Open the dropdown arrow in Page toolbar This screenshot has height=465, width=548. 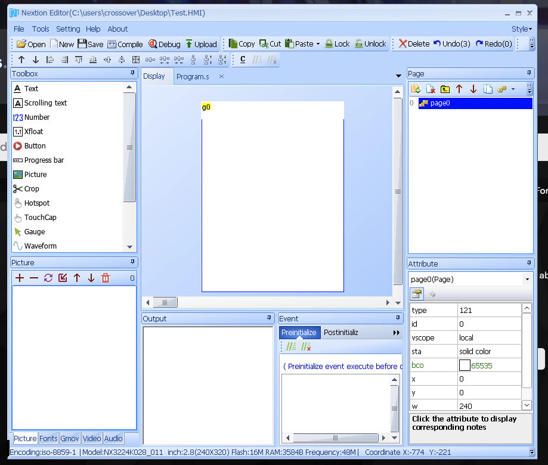(x=513, y=89)
